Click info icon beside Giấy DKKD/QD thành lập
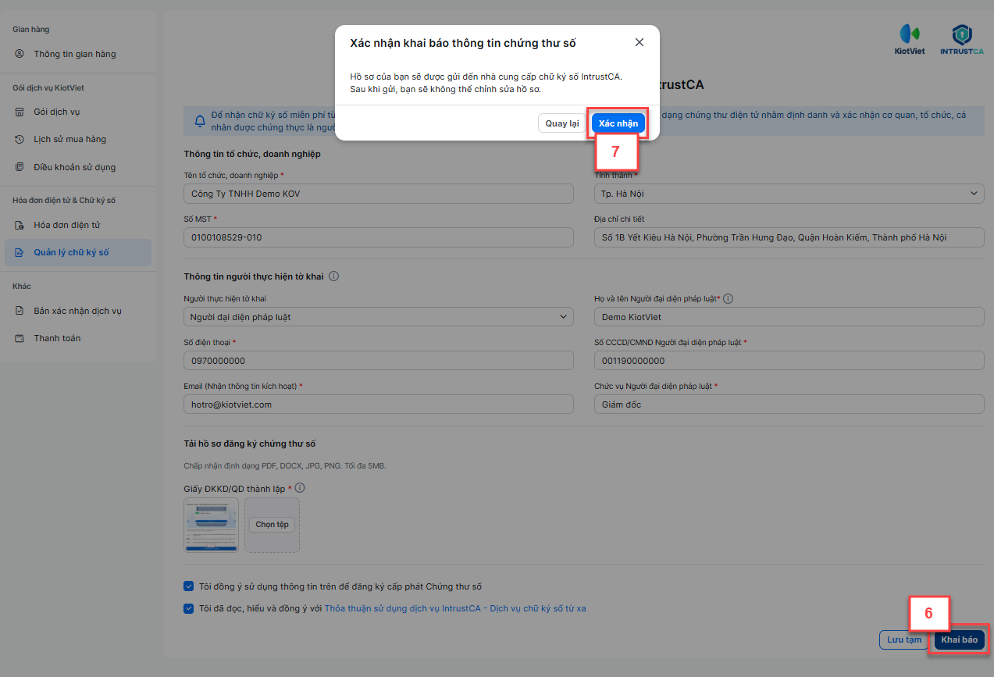The image size is (994, 677). (300, 488)
